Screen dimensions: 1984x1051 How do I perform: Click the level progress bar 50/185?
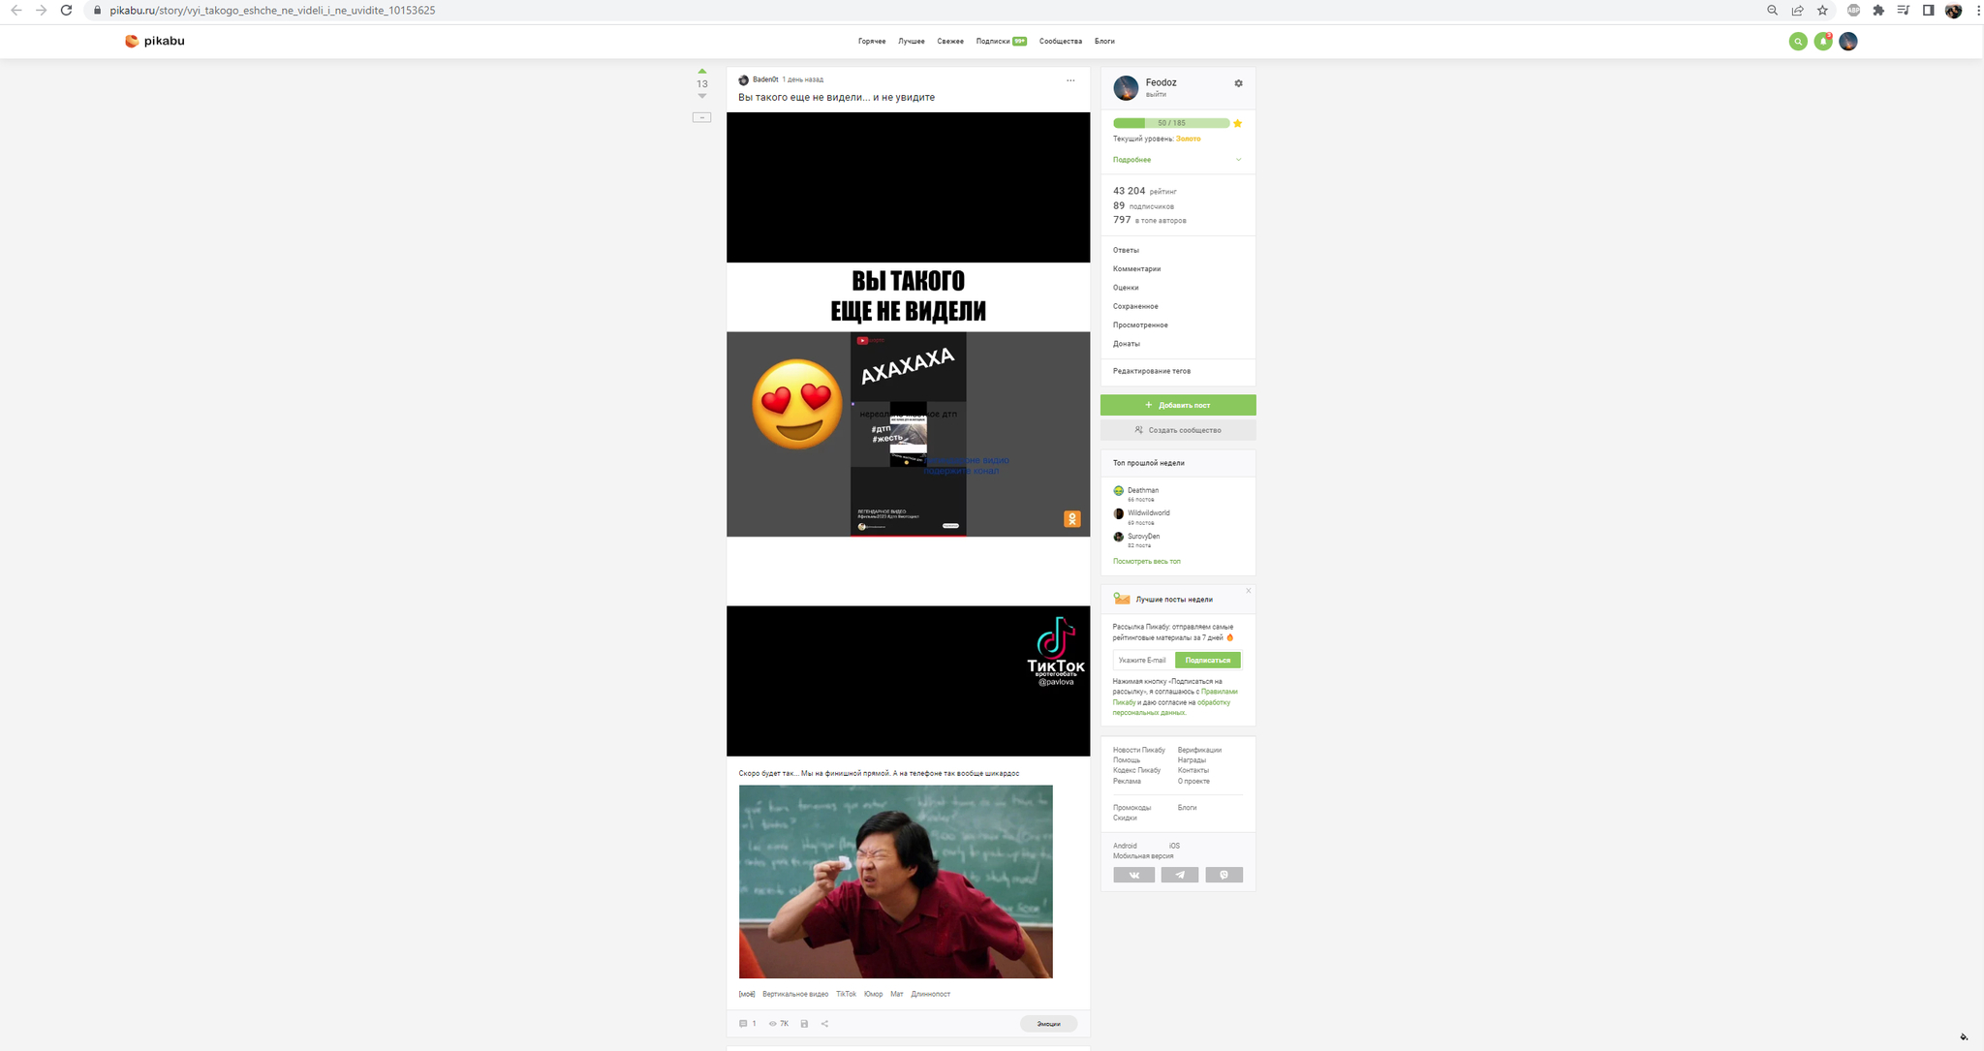1171,123
